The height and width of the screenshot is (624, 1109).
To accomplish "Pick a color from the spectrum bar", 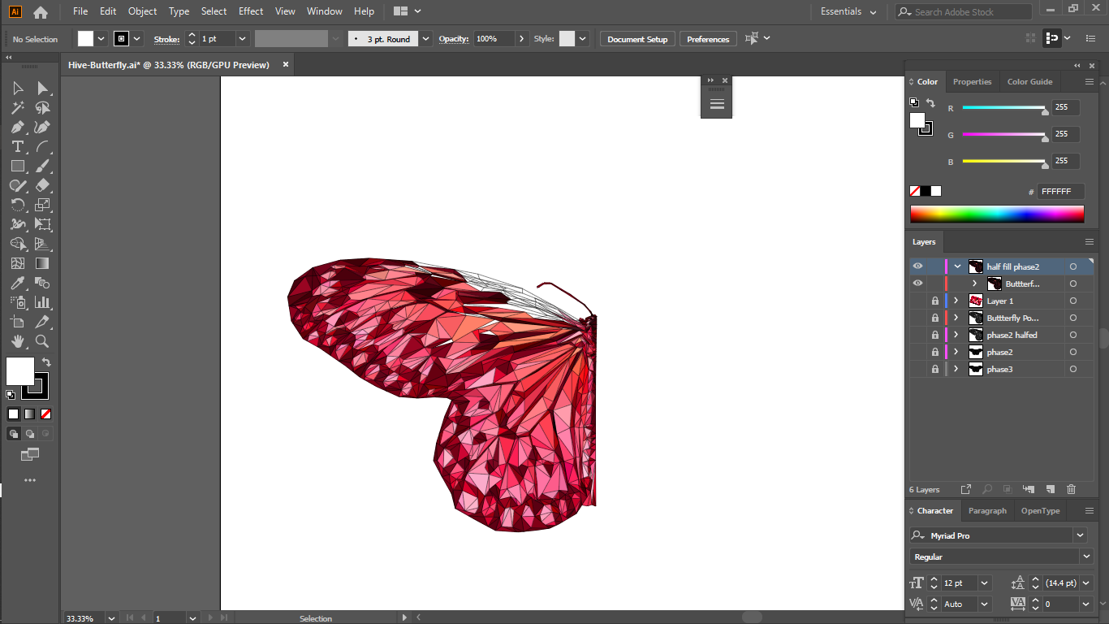I will coord(997,214).
